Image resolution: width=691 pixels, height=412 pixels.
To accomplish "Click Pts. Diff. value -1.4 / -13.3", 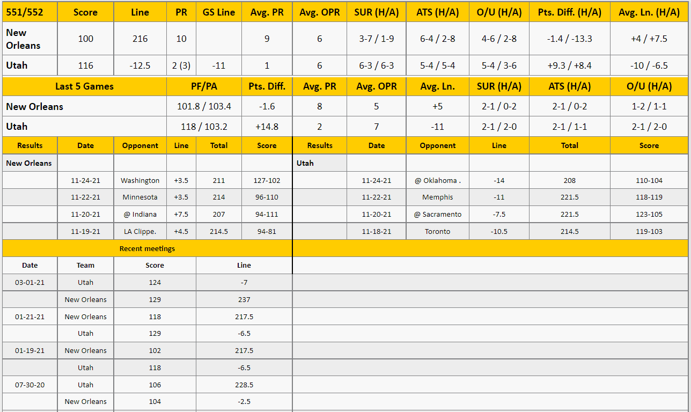I will (x=570, y=39).
